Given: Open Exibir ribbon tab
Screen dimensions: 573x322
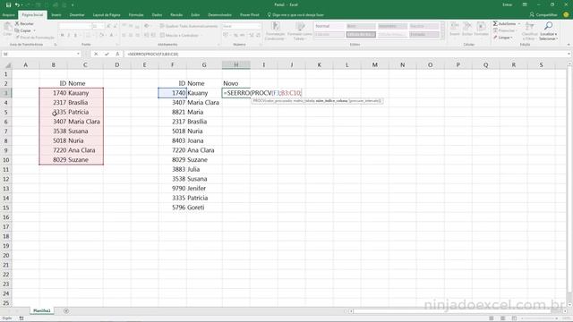Looking at the screenshot, I should [195, 14].
